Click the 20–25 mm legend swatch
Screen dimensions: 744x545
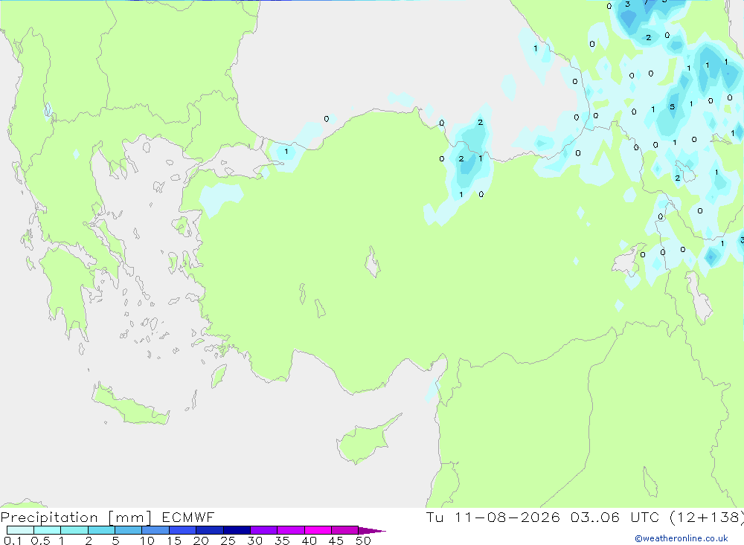(210, 530)
